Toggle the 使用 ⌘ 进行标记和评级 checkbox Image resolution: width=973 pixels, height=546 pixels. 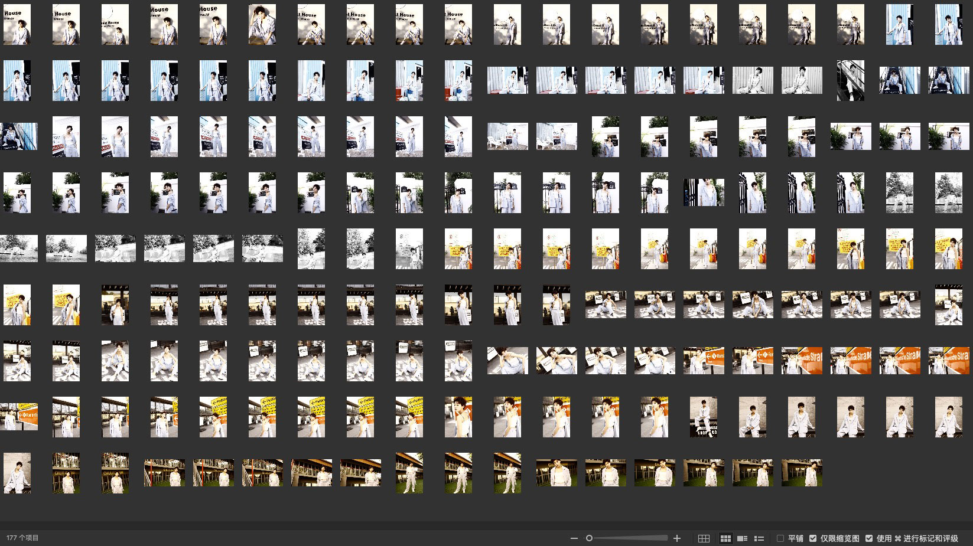point(869,538)
